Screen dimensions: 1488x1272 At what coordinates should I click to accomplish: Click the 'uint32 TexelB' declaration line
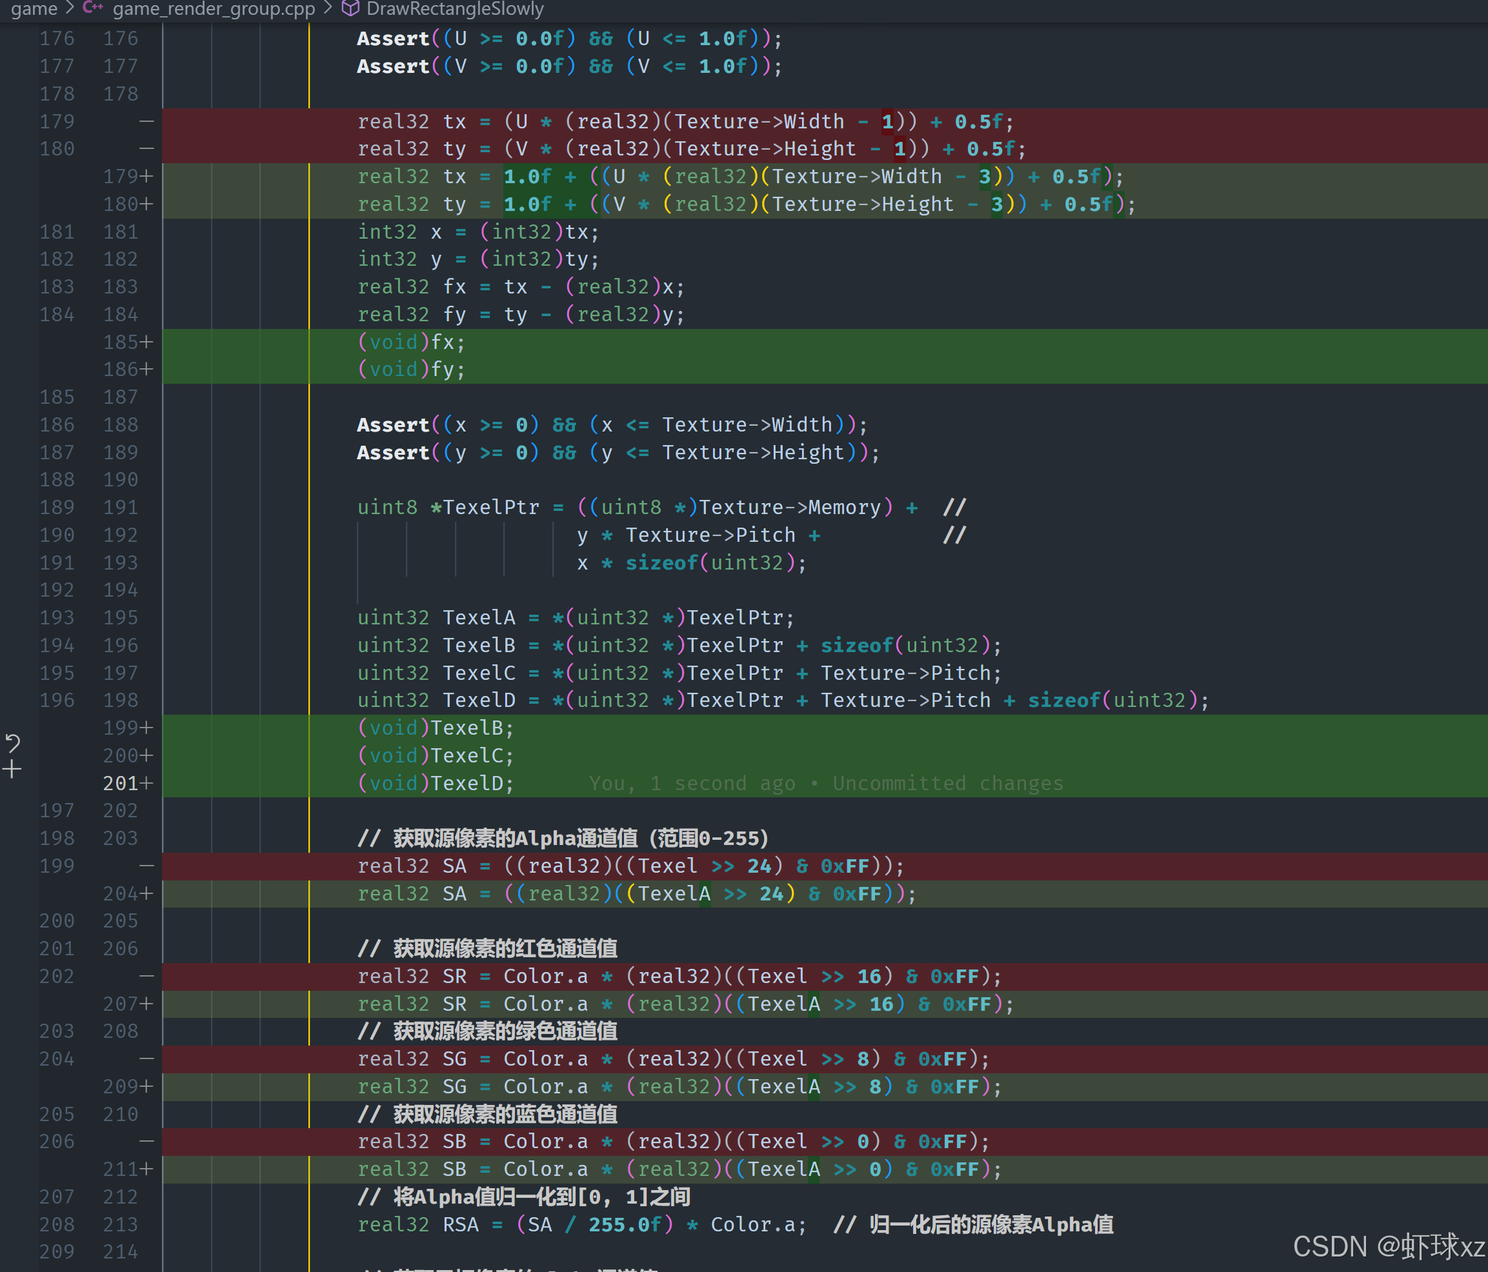679,645
